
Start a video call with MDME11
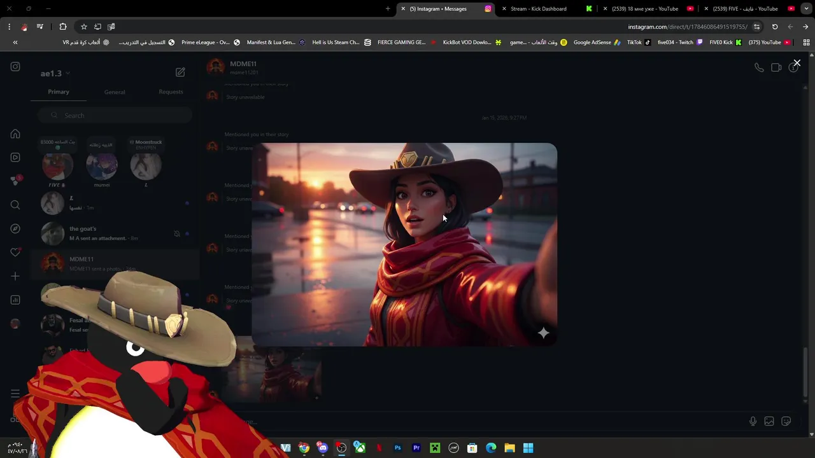point(776,67)
